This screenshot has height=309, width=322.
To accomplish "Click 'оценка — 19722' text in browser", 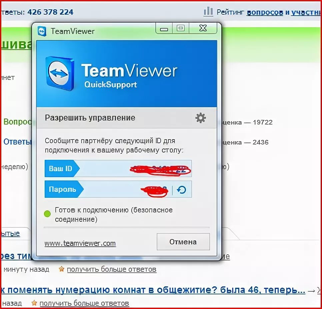I will [247, 122].
